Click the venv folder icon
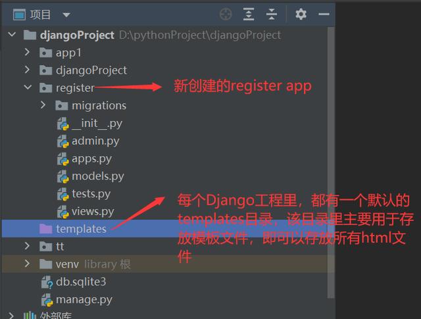The image size is (421, 319). (45, 264)
